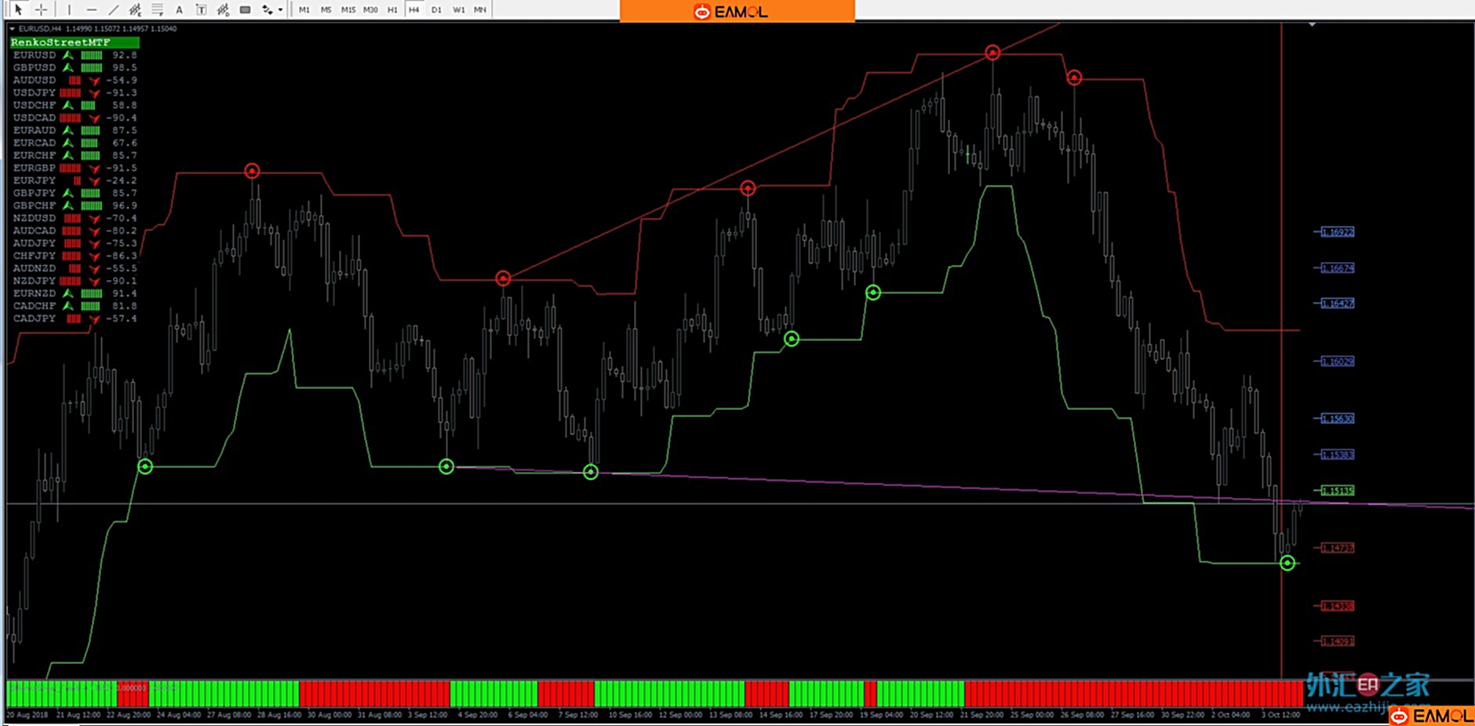Activate the crosshair tool
Screen dimensions: 1475x726
click(41, 9)
